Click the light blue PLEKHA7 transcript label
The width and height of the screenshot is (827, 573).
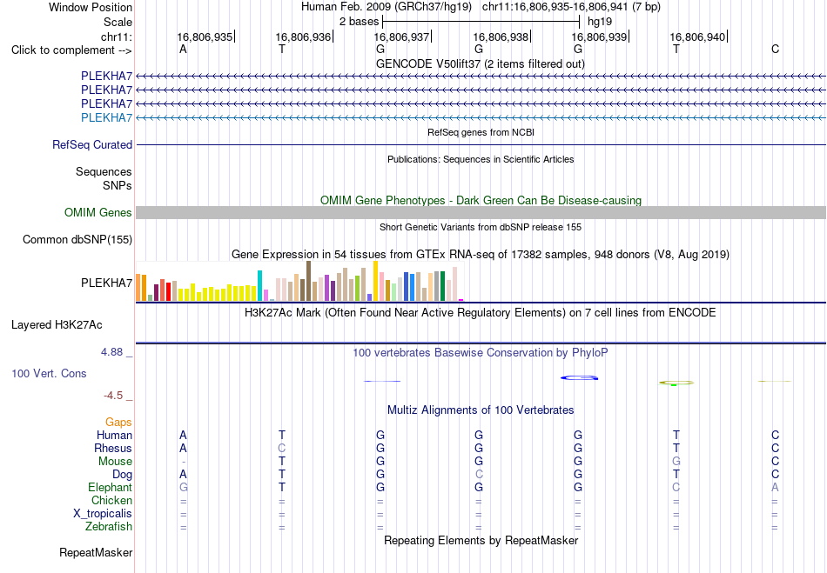(106, 117)
